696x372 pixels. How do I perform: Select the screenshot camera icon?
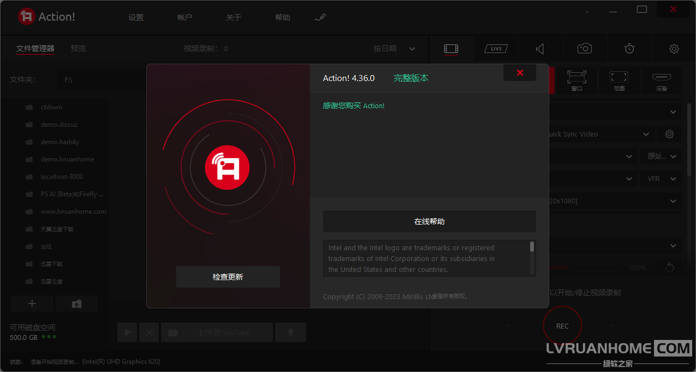585,49
